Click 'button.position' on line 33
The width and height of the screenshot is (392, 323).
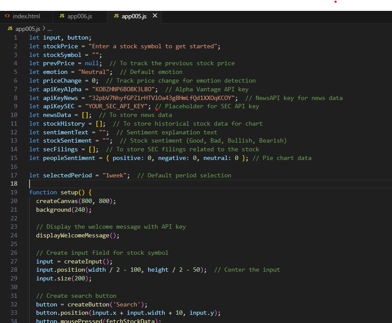coord(62,313)
